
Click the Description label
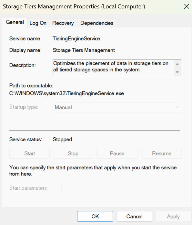click(x=23, y=65)
